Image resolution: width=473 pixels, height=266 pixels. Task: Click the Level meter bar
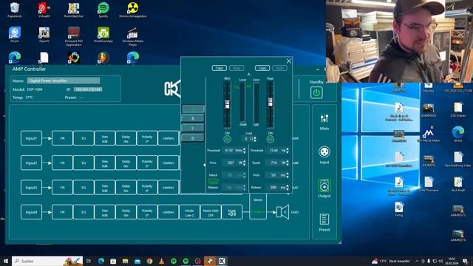pos(242,103)
